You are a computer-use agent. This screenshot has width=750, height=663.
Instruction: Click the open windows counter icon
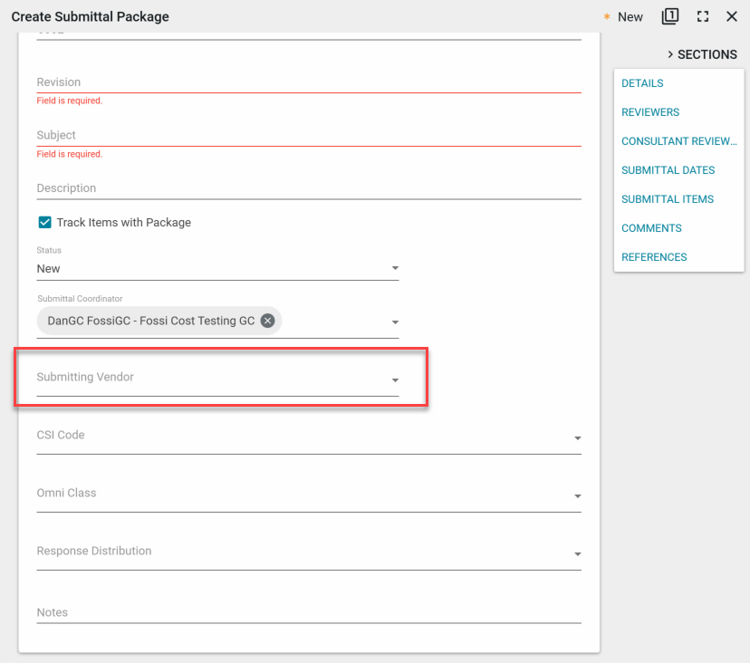pos(670,16)
